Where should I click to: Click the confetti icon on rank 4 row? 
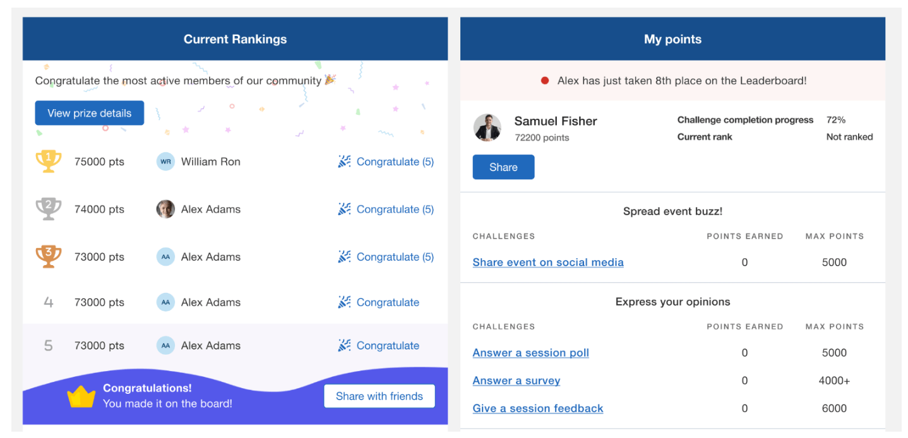[x=344, y=302]
